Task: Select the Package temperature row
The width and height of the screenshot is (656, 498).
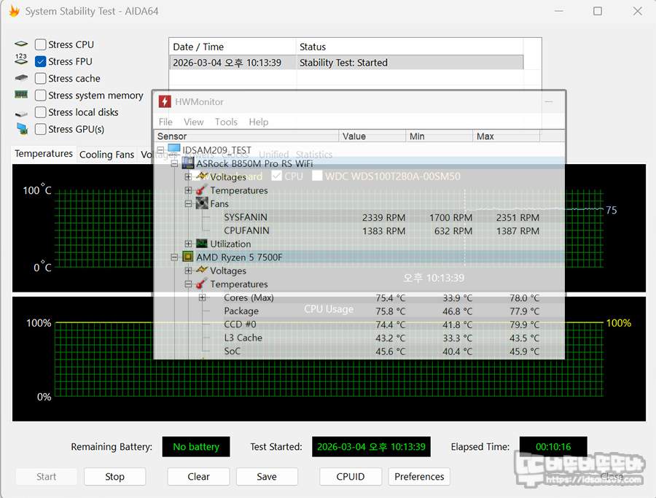Action: point(359,311)
